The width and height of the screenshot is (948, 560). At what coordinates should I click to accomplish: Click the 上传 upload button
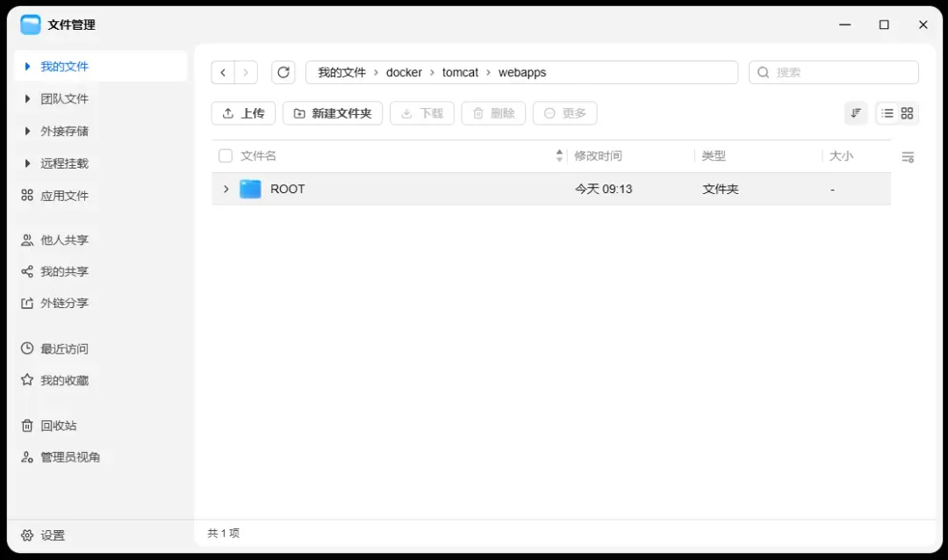click(x=244, y=113)
